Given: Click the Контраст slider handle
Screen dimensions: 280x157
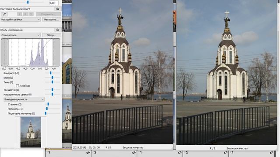Looking at the screenshot, I should (51, 73).
